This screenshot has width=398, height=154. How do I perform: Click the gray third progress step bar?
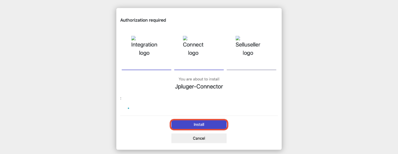(251, 69)
